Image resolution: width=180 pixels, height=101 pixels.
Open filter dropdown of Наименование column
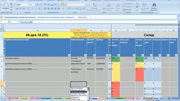pyautogui.click(x=85, y=56)
